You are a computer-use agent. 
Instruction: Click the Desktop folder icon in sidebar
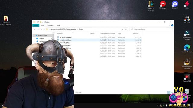tap(37, 38)
